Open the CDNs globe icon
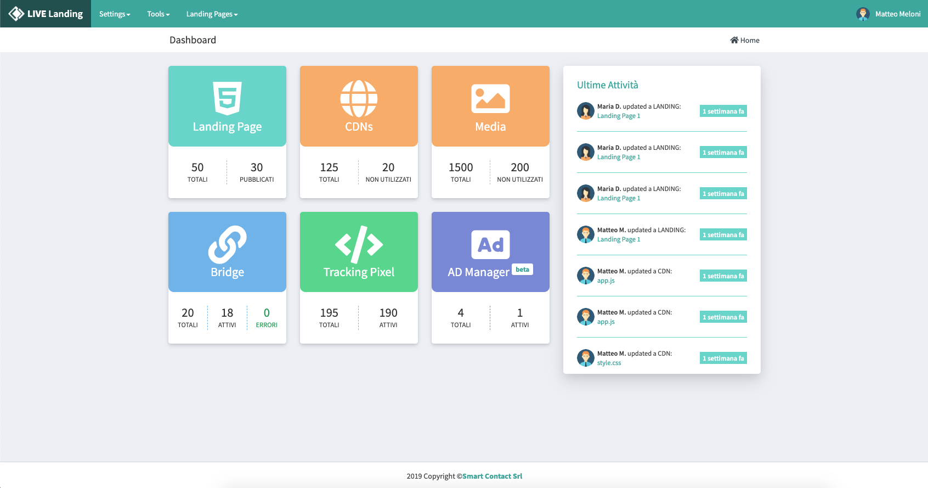Viewport: 928px width, 488px height. point(359,99)
